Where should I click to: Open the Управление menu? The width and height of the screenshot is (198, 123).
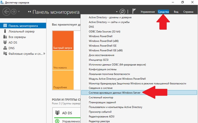coord(148,12)
